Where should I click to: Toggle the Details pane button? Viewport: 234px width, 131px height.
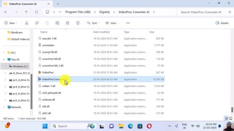222,23
